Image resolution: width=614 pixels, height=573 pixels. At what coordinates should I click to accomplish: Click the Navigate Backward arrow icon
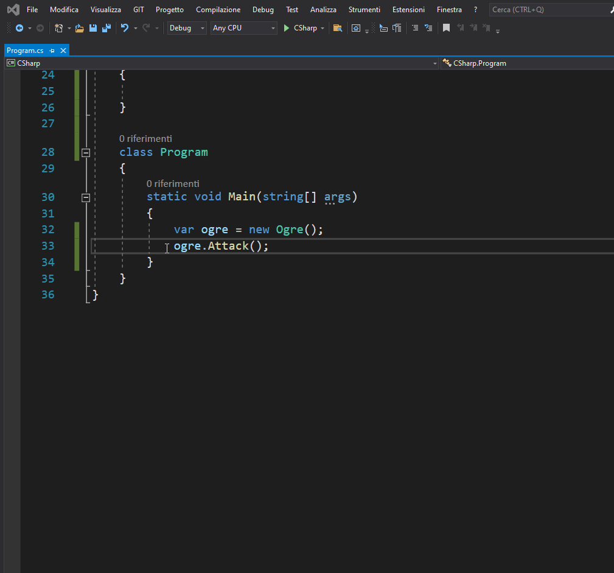[x=19, y=28]
